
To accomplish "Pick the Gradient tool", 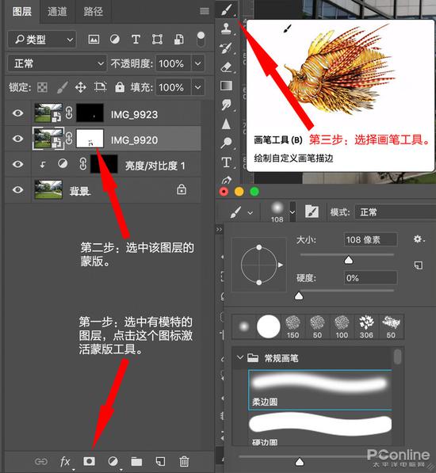I will coord(226,86).
